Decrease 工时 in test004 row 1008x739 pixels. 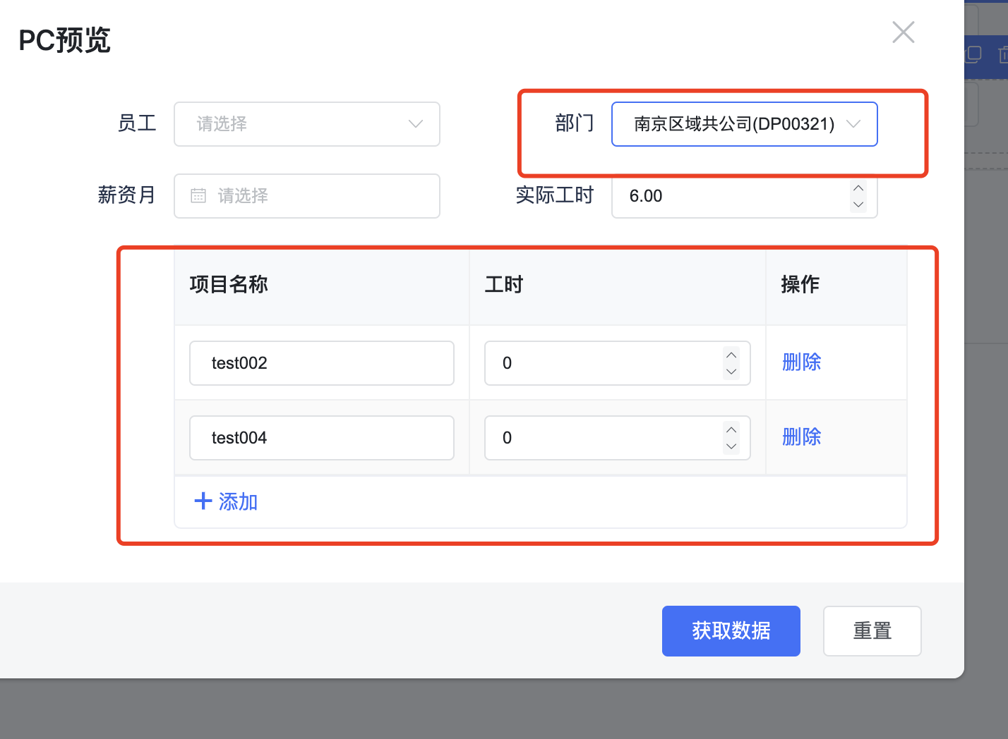click(x=731, y=446)
